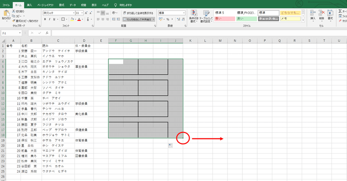Viewport: 347px width, 181px height.
Task: Toggle underline formatting
Action: click(54, 20)
